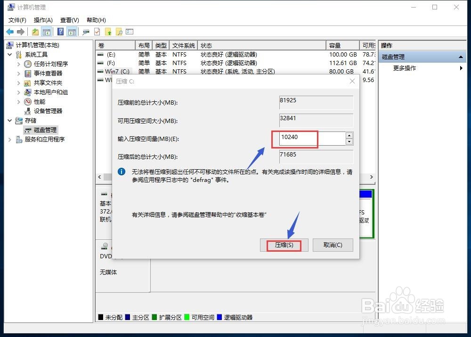Click the up stepper arrow beside shrink amount

coord(348,136)
